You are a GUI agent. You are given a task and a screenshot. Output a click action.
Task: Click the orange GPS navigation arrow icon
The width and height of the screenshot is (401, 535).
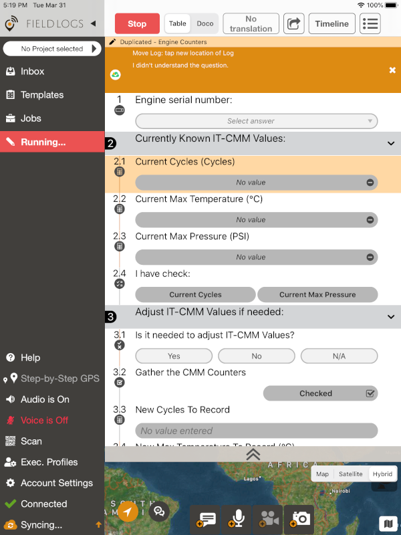(x=128, y=512)
